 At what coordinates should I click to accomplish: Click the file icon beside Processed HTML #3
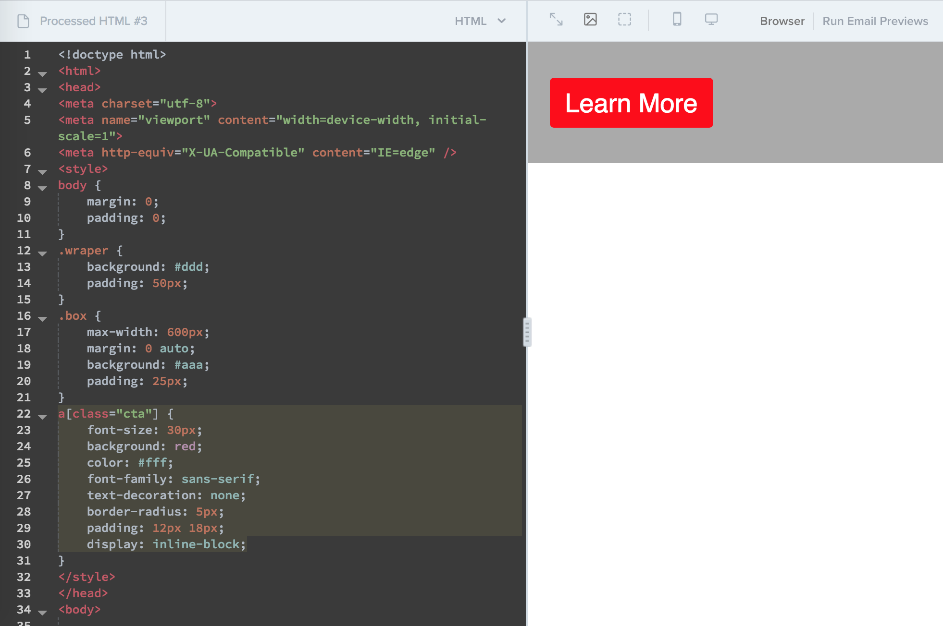[x=23, y=21]
